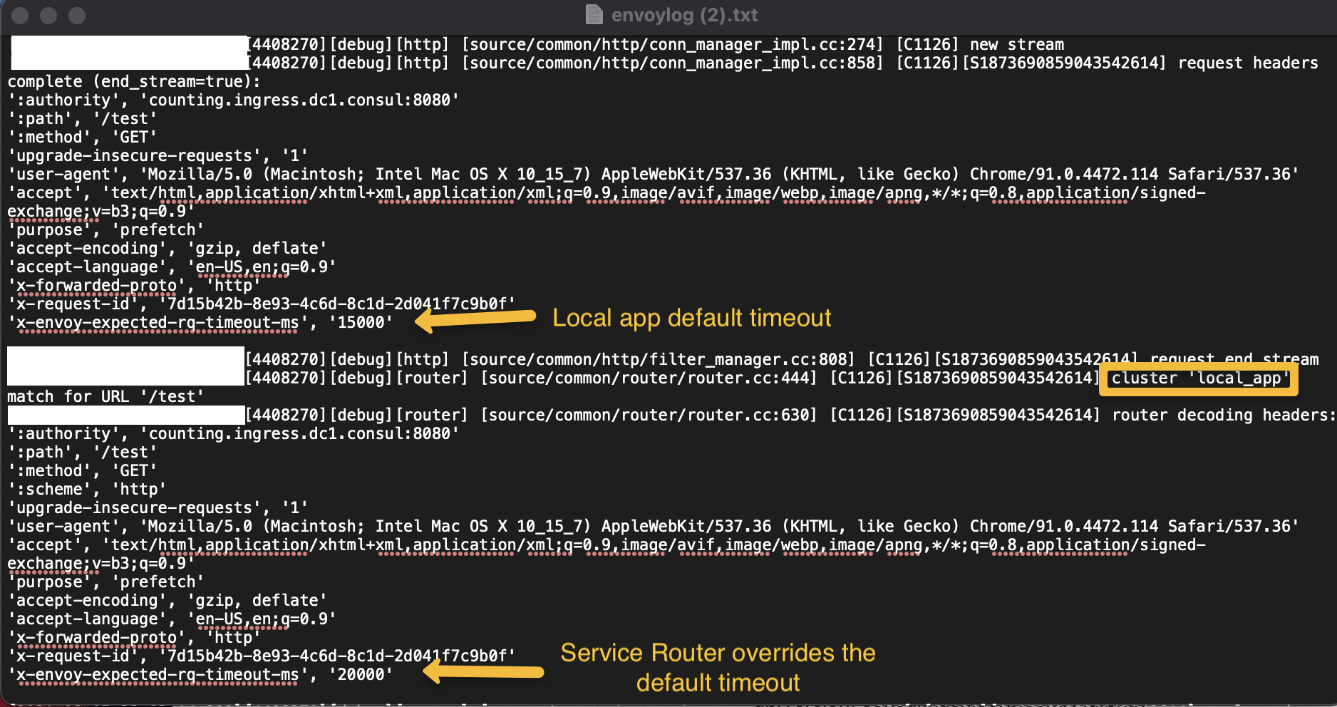Click the envoylog (2).txt window title
Viewport: 1337px width, 707px height.
(684, 15)
